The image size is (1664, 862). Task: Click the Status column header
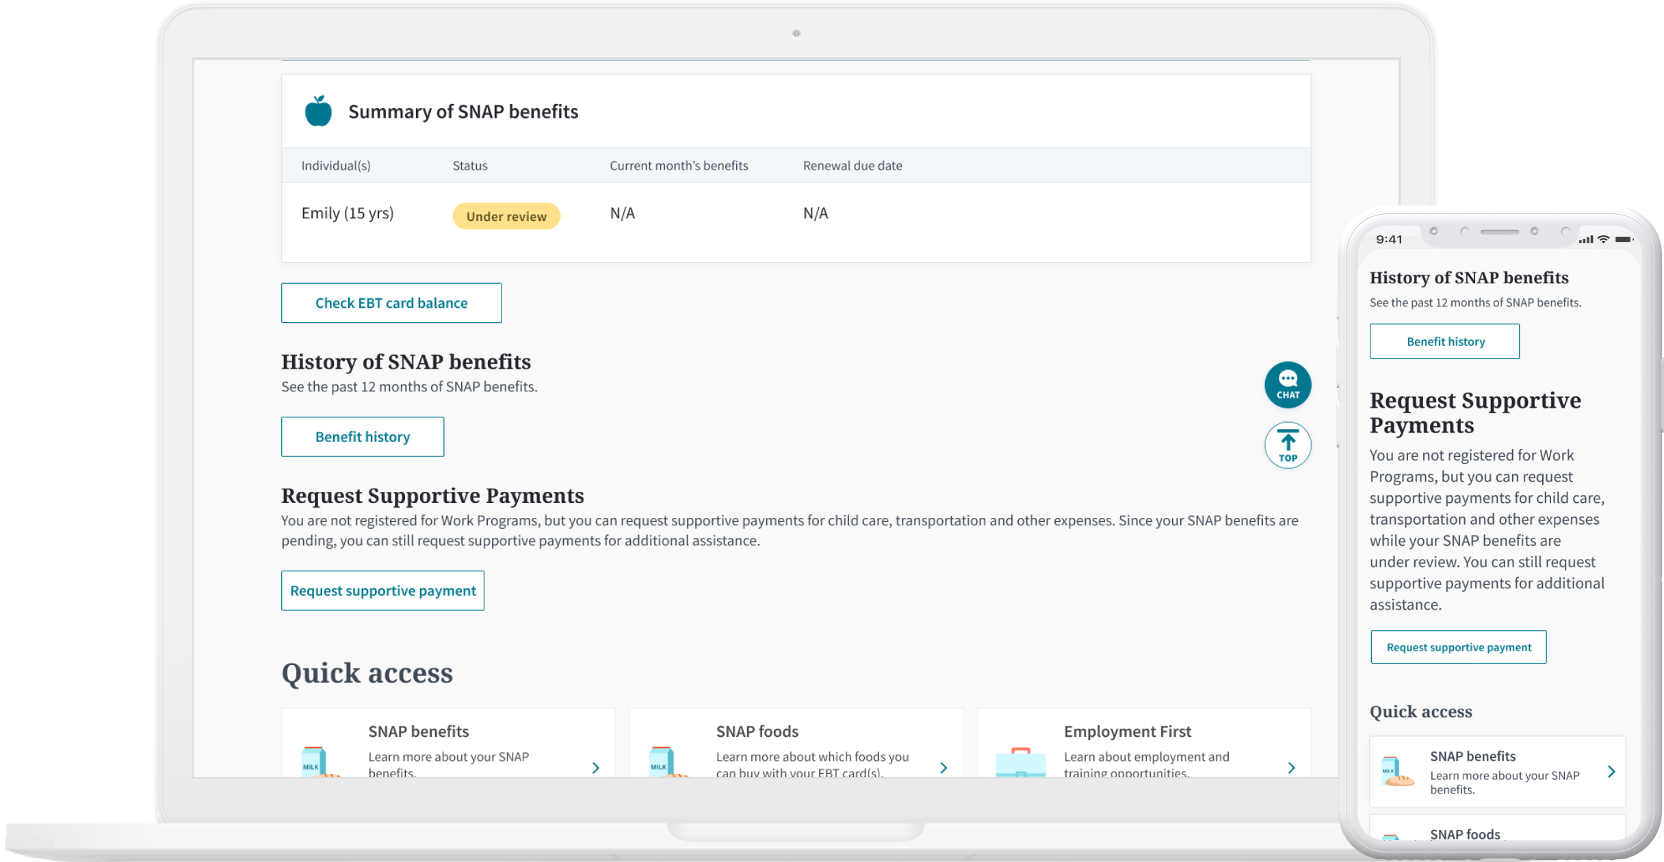[469, 166]
